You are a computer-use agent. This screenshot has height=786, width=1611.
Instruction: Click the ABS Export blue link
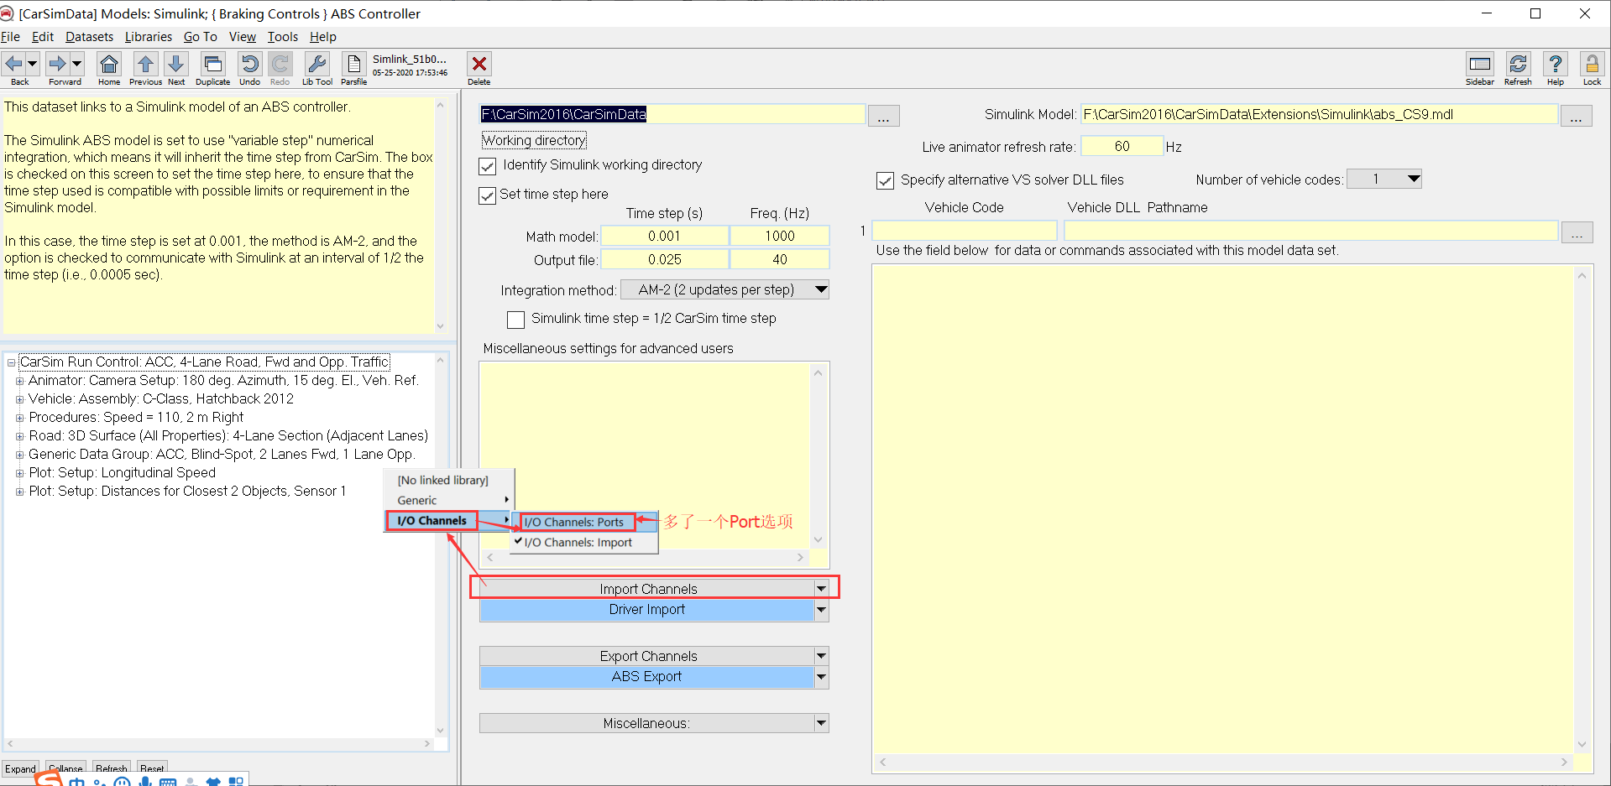(647, 677)
